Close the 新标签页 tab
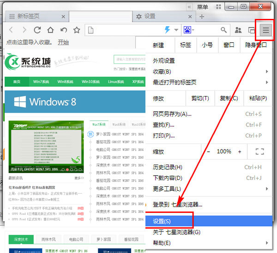Screen dimensions: 277x253 click(x=63, y=17)
